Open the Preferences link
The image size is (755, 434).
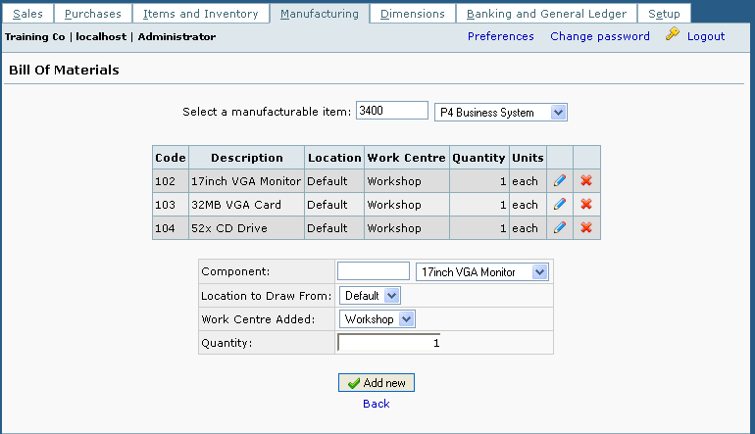point(500,36)
